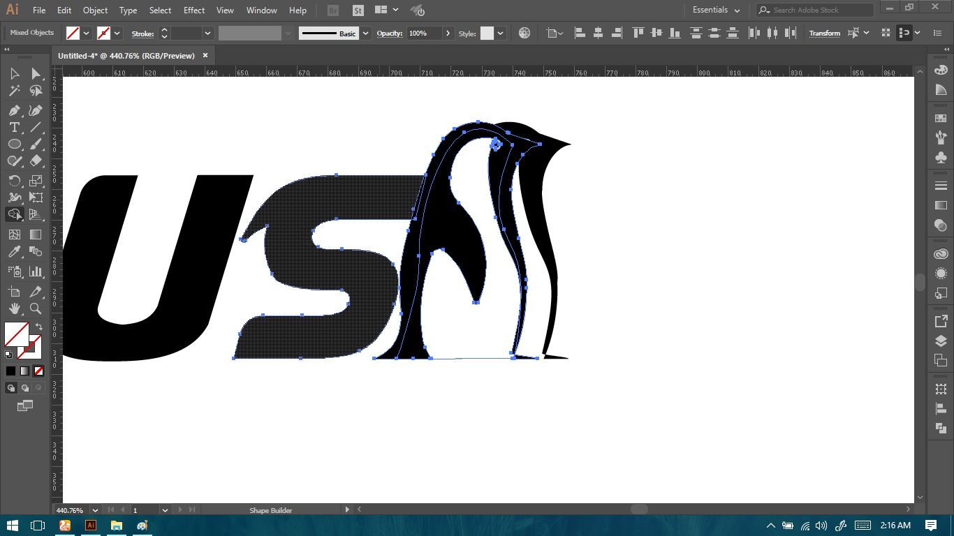Open the stroke color dropdown
The image size is (954, 536).
[117, 33]
